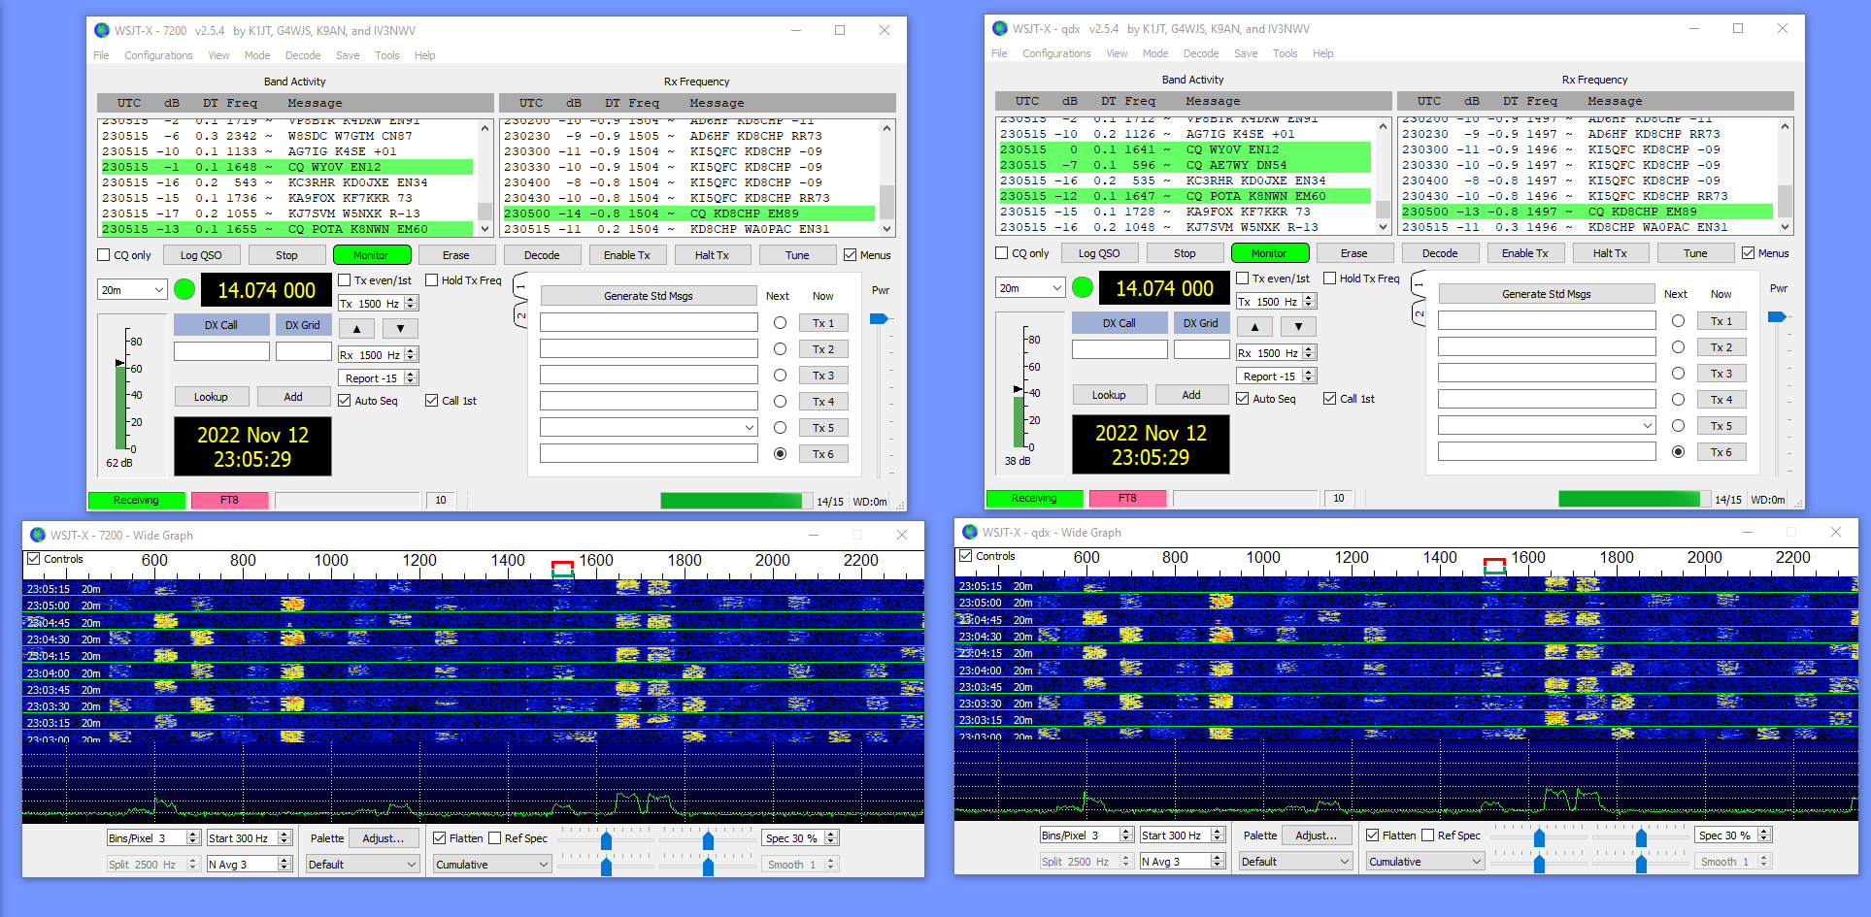Select CQ POTA K8NWN EM60 row in qdx window
Viewport: 1871px width, 917px height.
1185,196
